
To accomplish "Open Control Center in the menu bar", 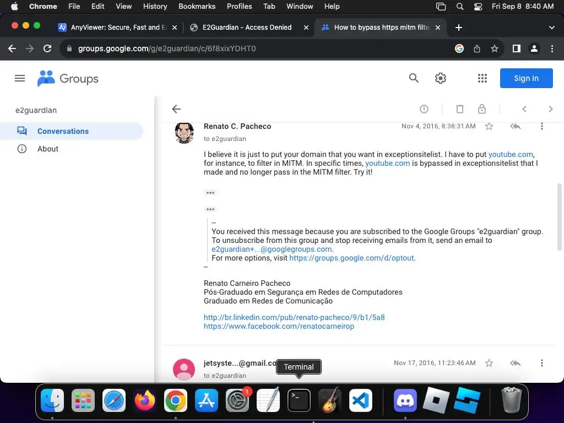I will click(478, 6).
